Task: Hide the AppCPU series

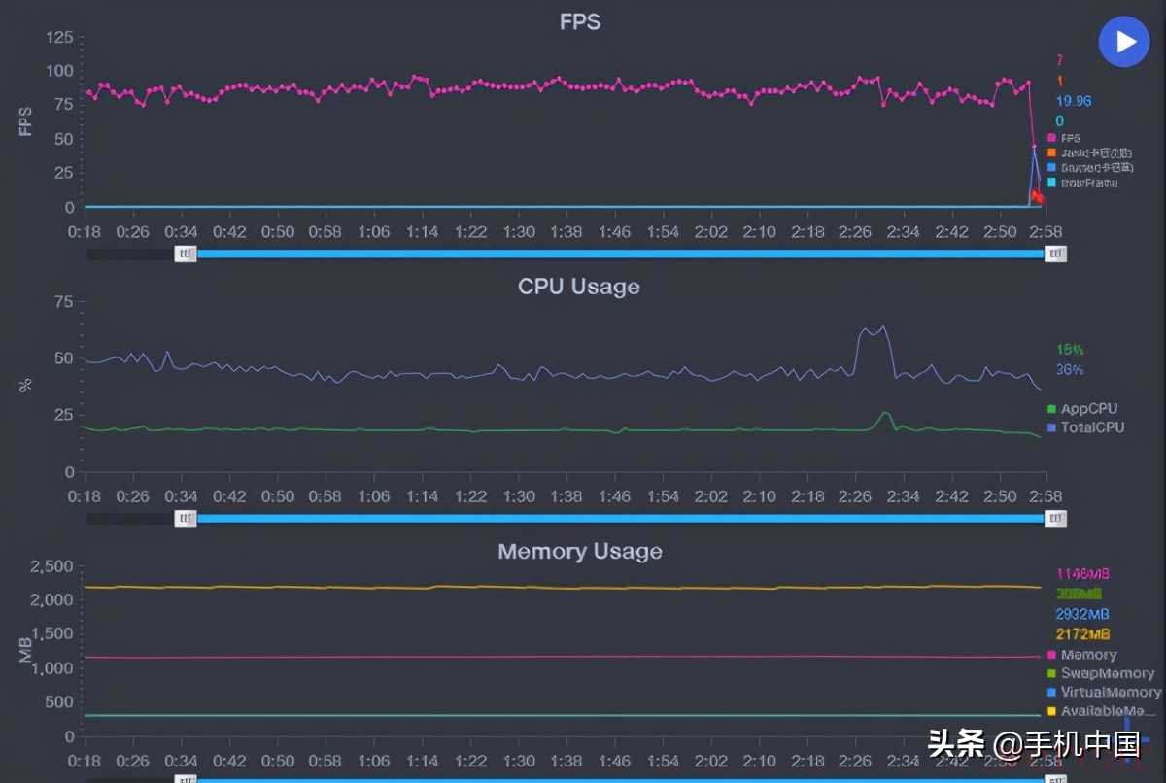Action: (1088, 409)
